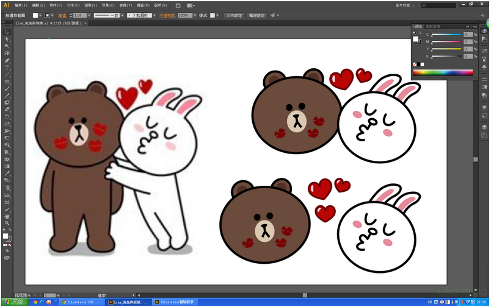Select the Direct Selection tool

click(7, 39)
